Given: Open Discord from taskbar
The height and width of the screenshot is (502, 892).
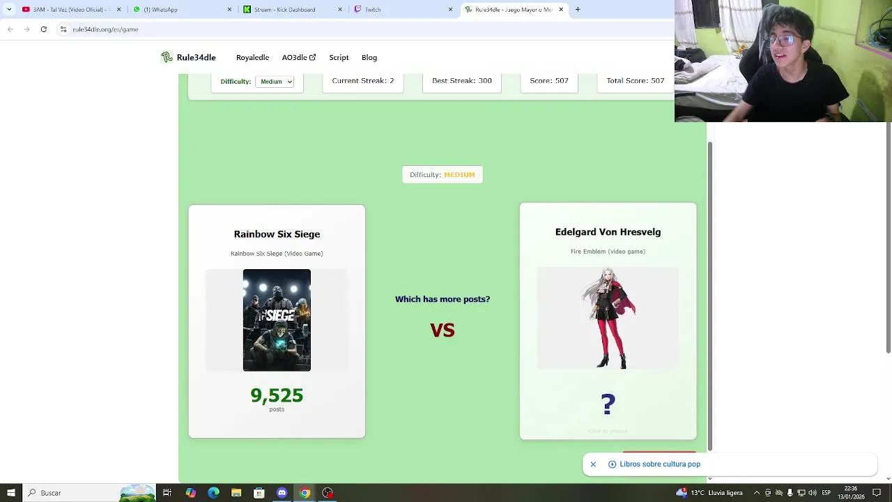Looking at the screenshot, I should click(x=282, y=493).
